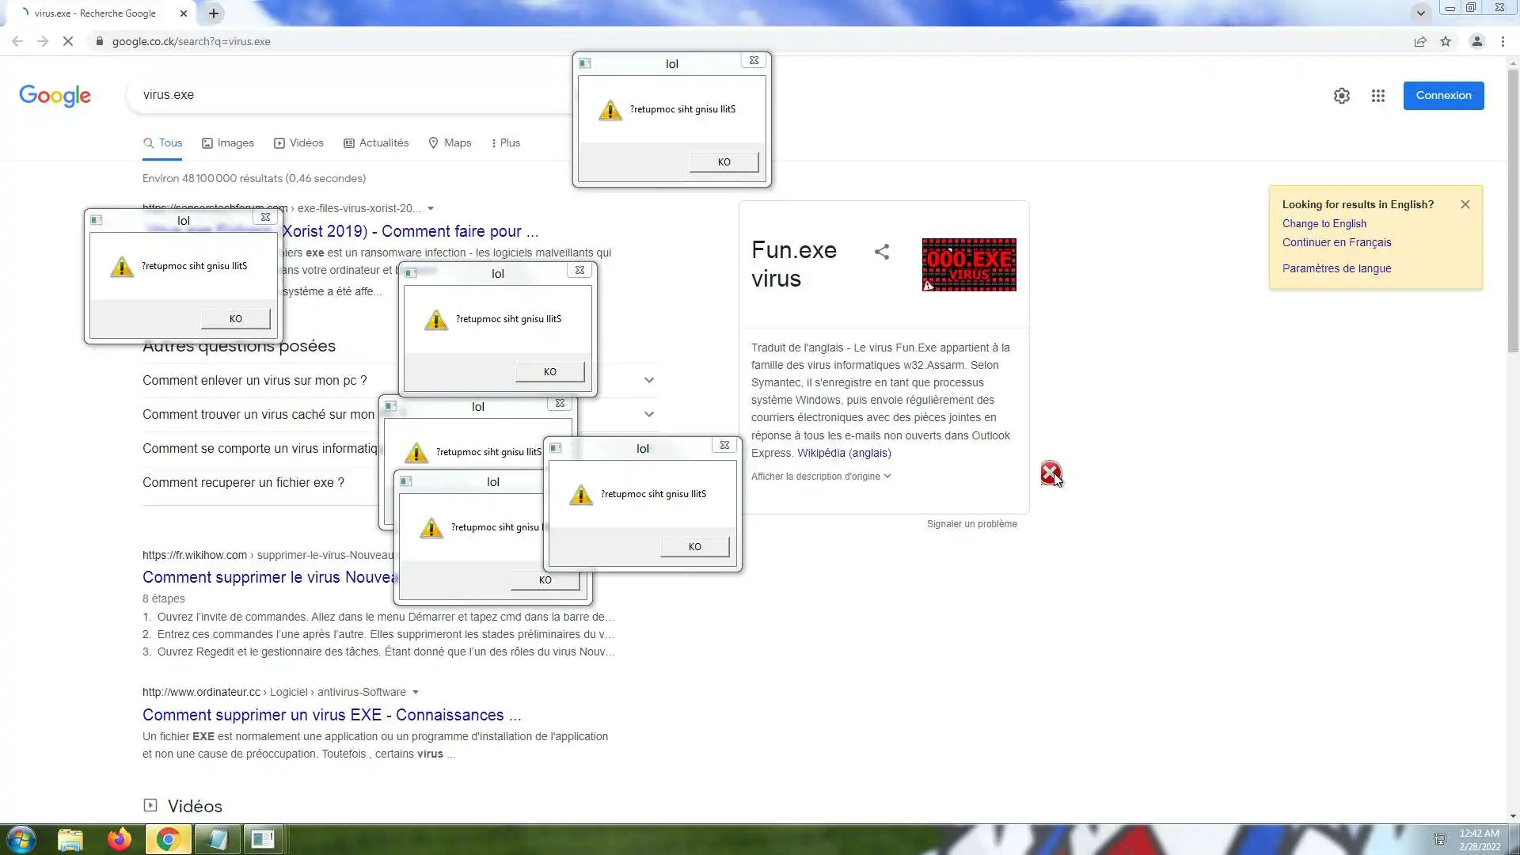Click the Connexion sign-in button
Screen dimensions: 1520x855
pos(1443,96)
